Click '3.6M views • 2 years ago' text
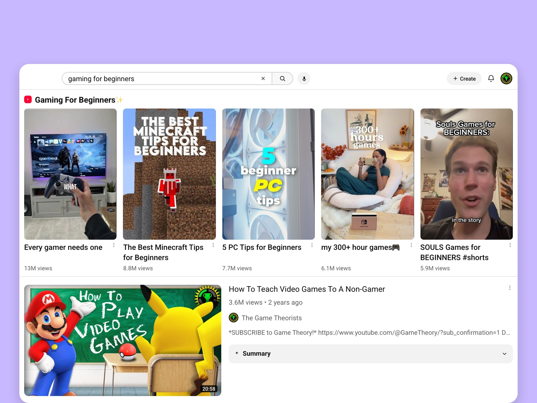This screenshot has width=537, height=403. 265,303
